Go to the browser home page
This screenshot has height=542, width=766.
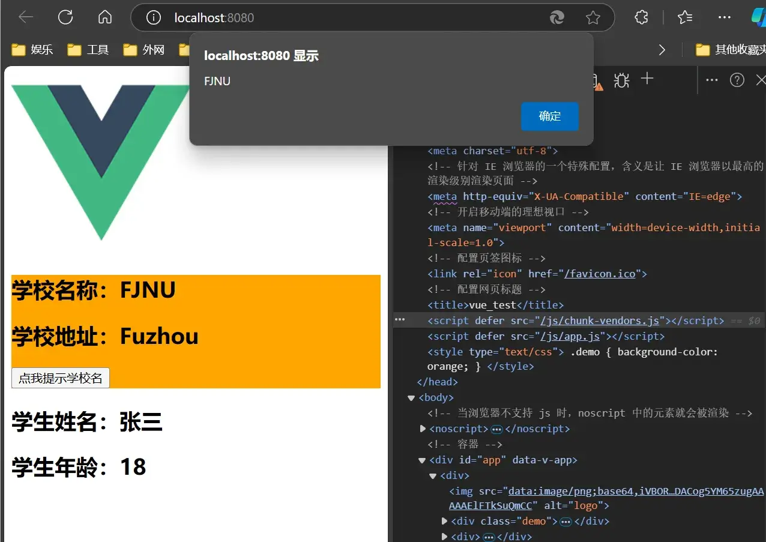coord(105,17)
